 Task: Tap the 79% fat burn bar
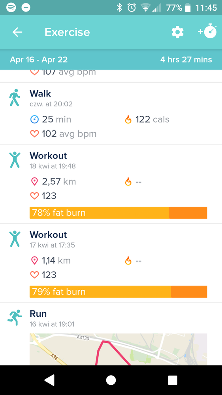pos(118,292)
